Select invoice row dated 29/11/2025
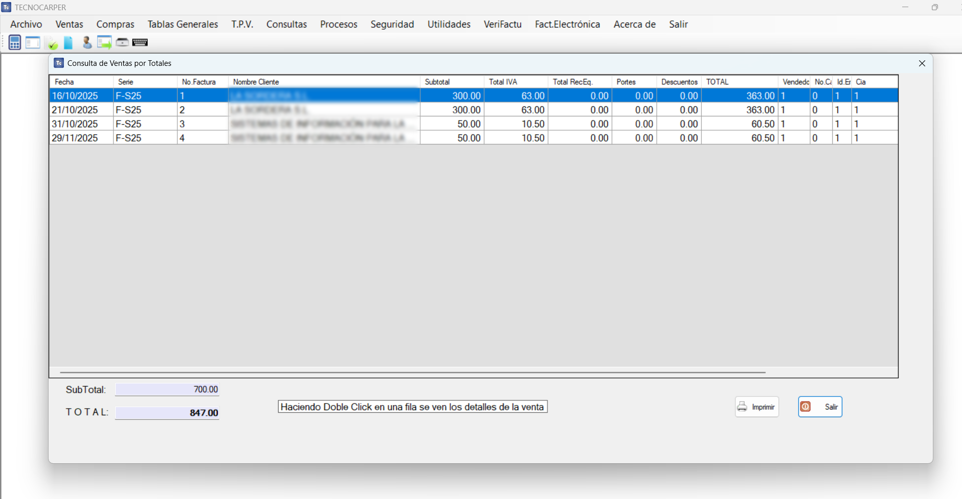 pos(75,138)
